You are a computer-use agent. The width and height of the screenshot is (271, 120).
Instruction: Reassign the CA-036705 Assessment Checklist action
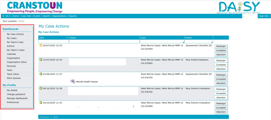click(x=221, y=75)
